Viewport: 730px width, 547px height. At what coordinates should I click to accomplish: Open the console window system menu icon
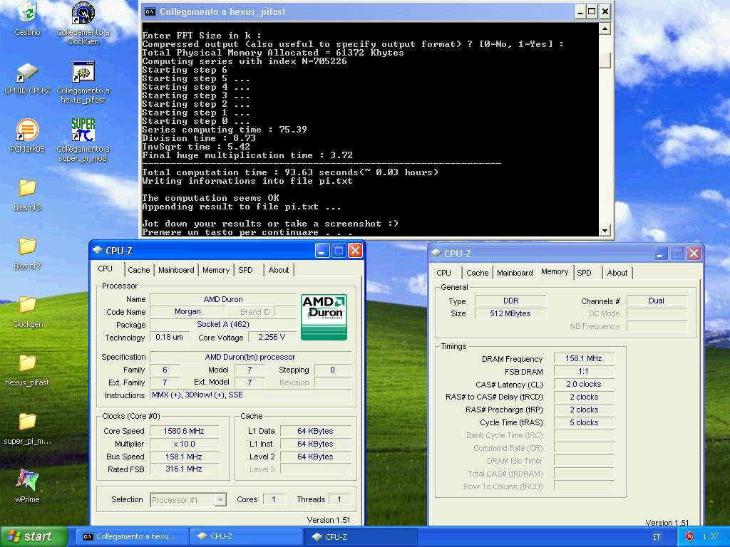click(x=150, y=11)
